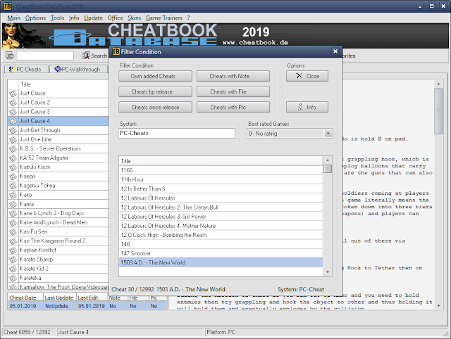Select '1503 A.D. - The New World' row
This screenshot has width=451, height=339.
[x=221, y=262]
